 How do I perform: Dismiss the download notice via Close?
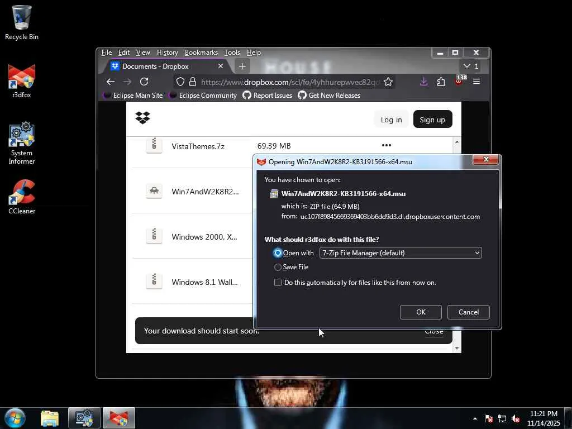pos(434,331)
